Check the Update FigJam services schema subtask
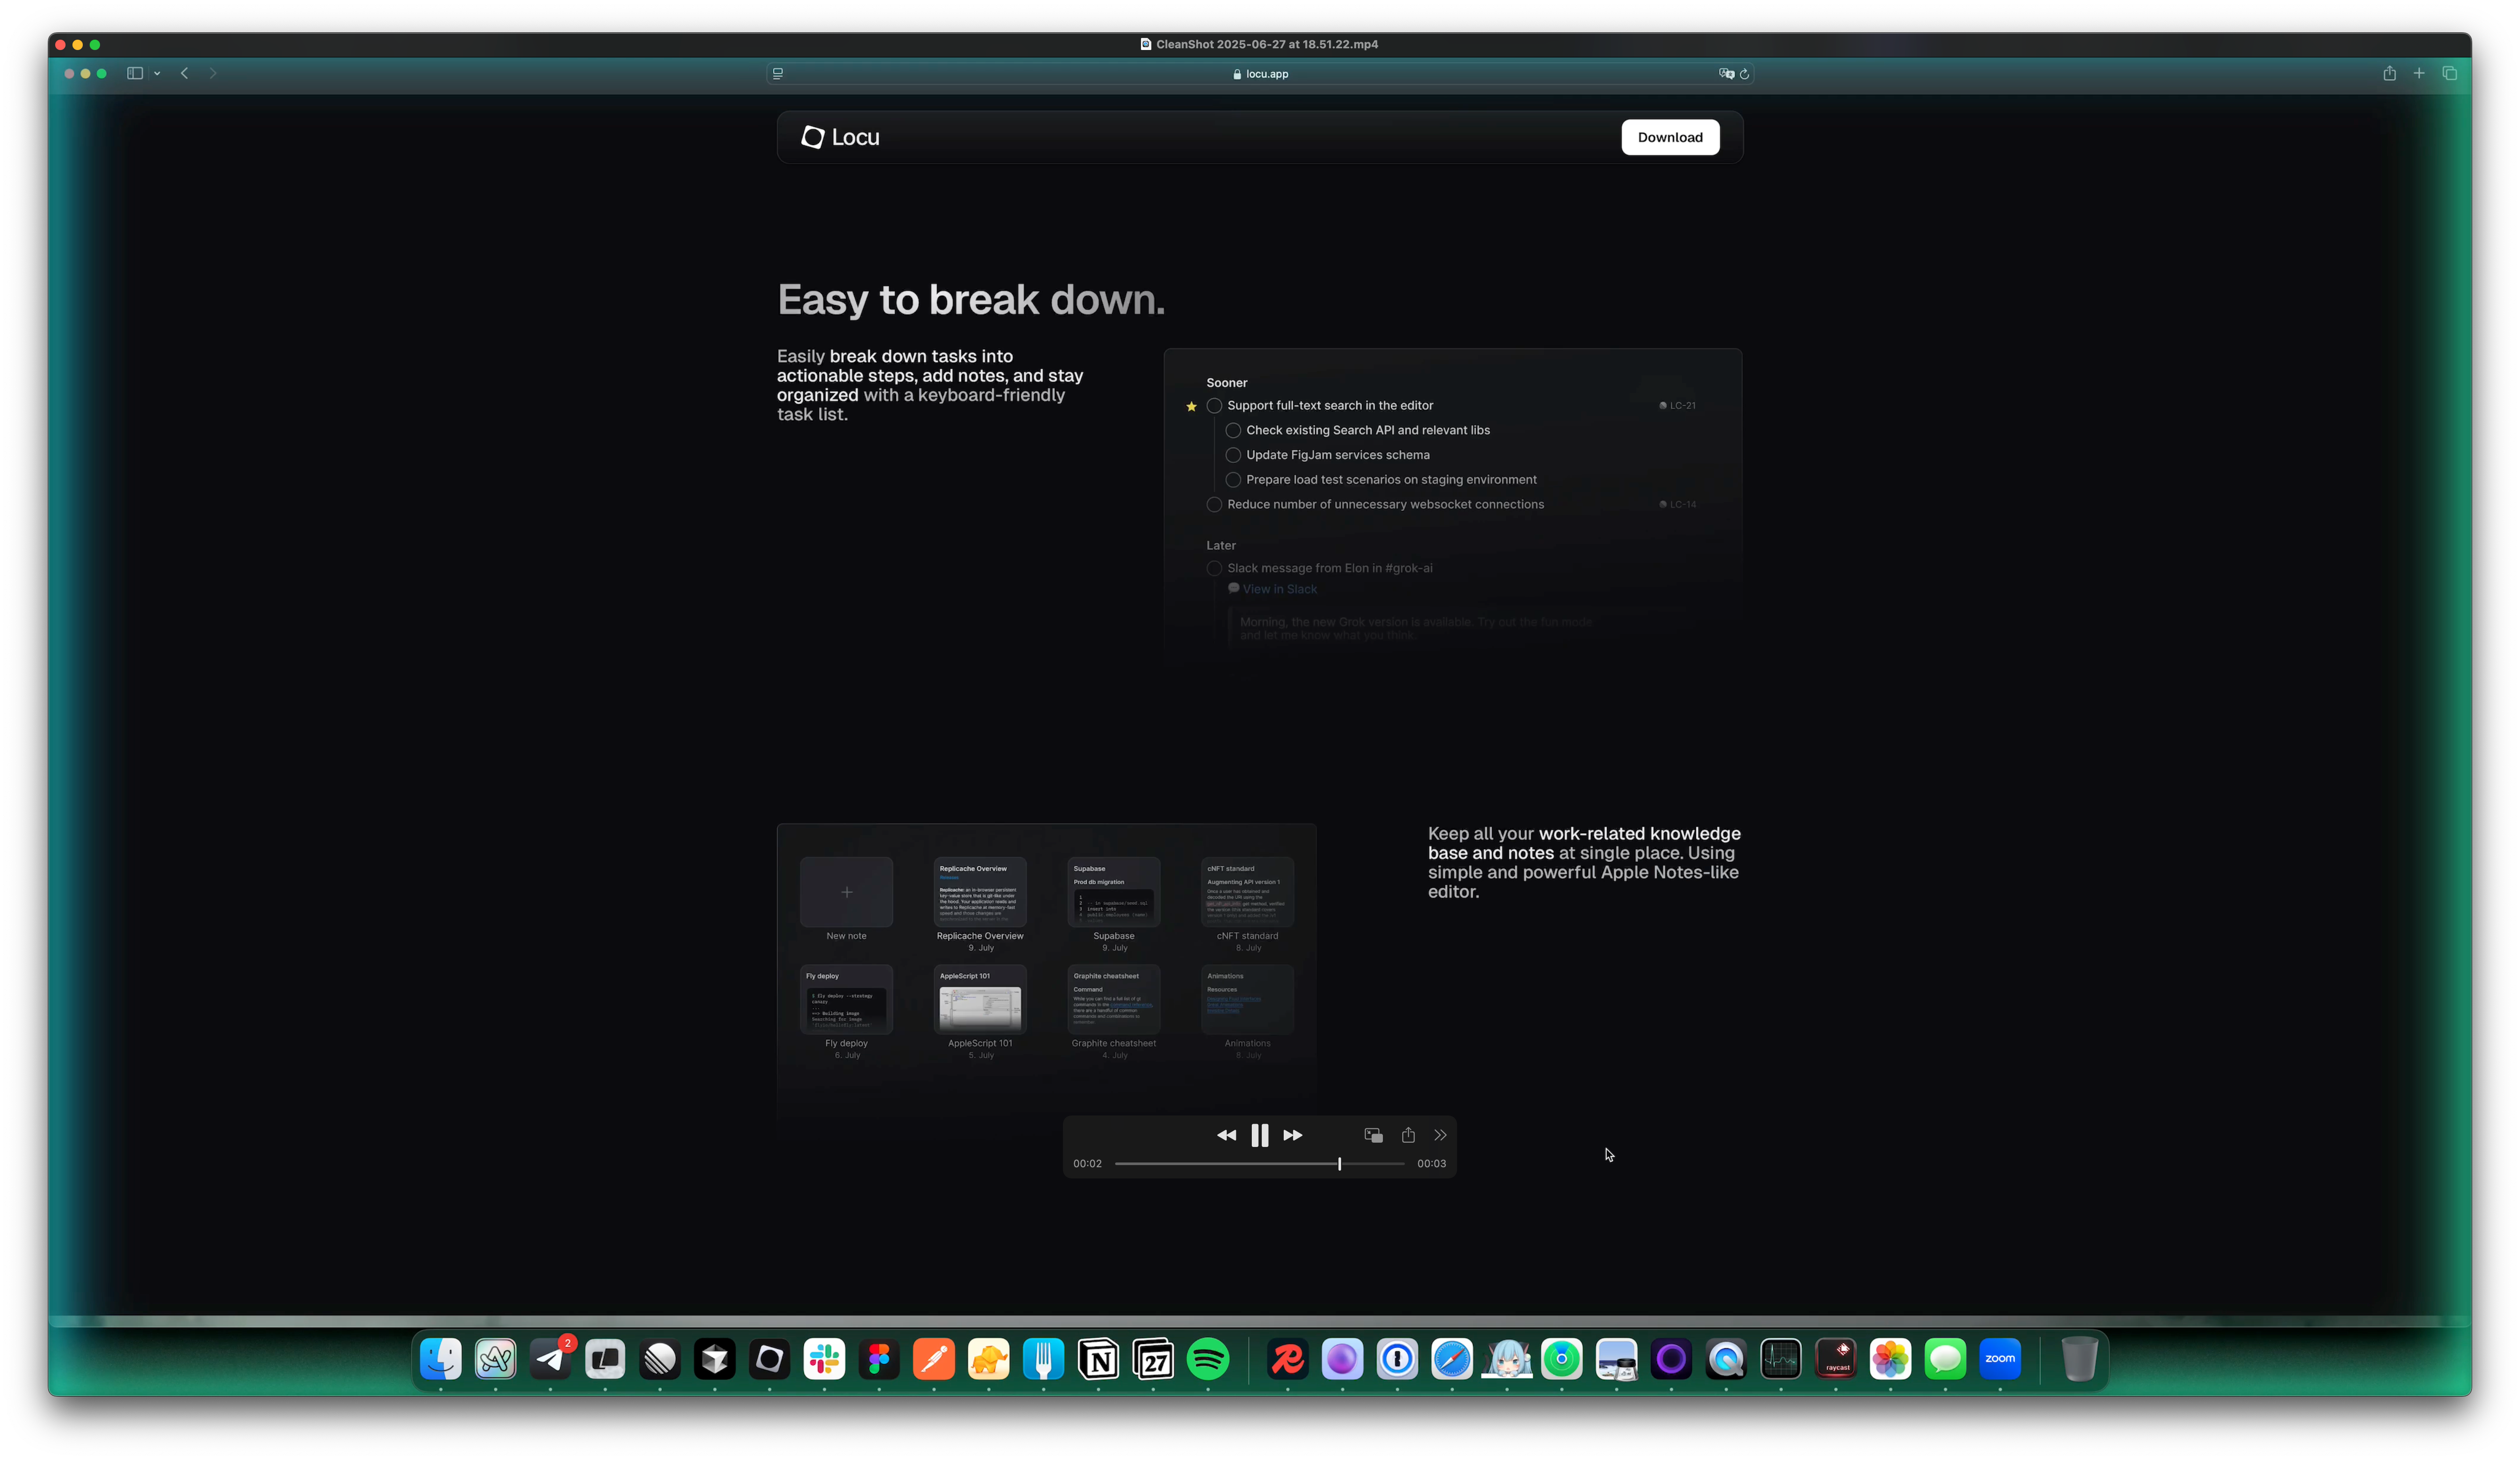The width and height of the screenshot is (2520, 1460). [1233, 455]
